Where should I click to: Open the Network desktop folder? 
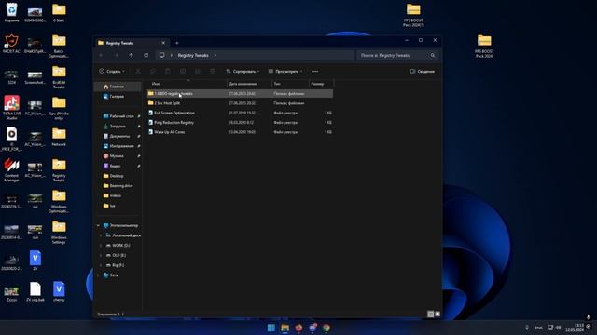click(x=59, y=137)
